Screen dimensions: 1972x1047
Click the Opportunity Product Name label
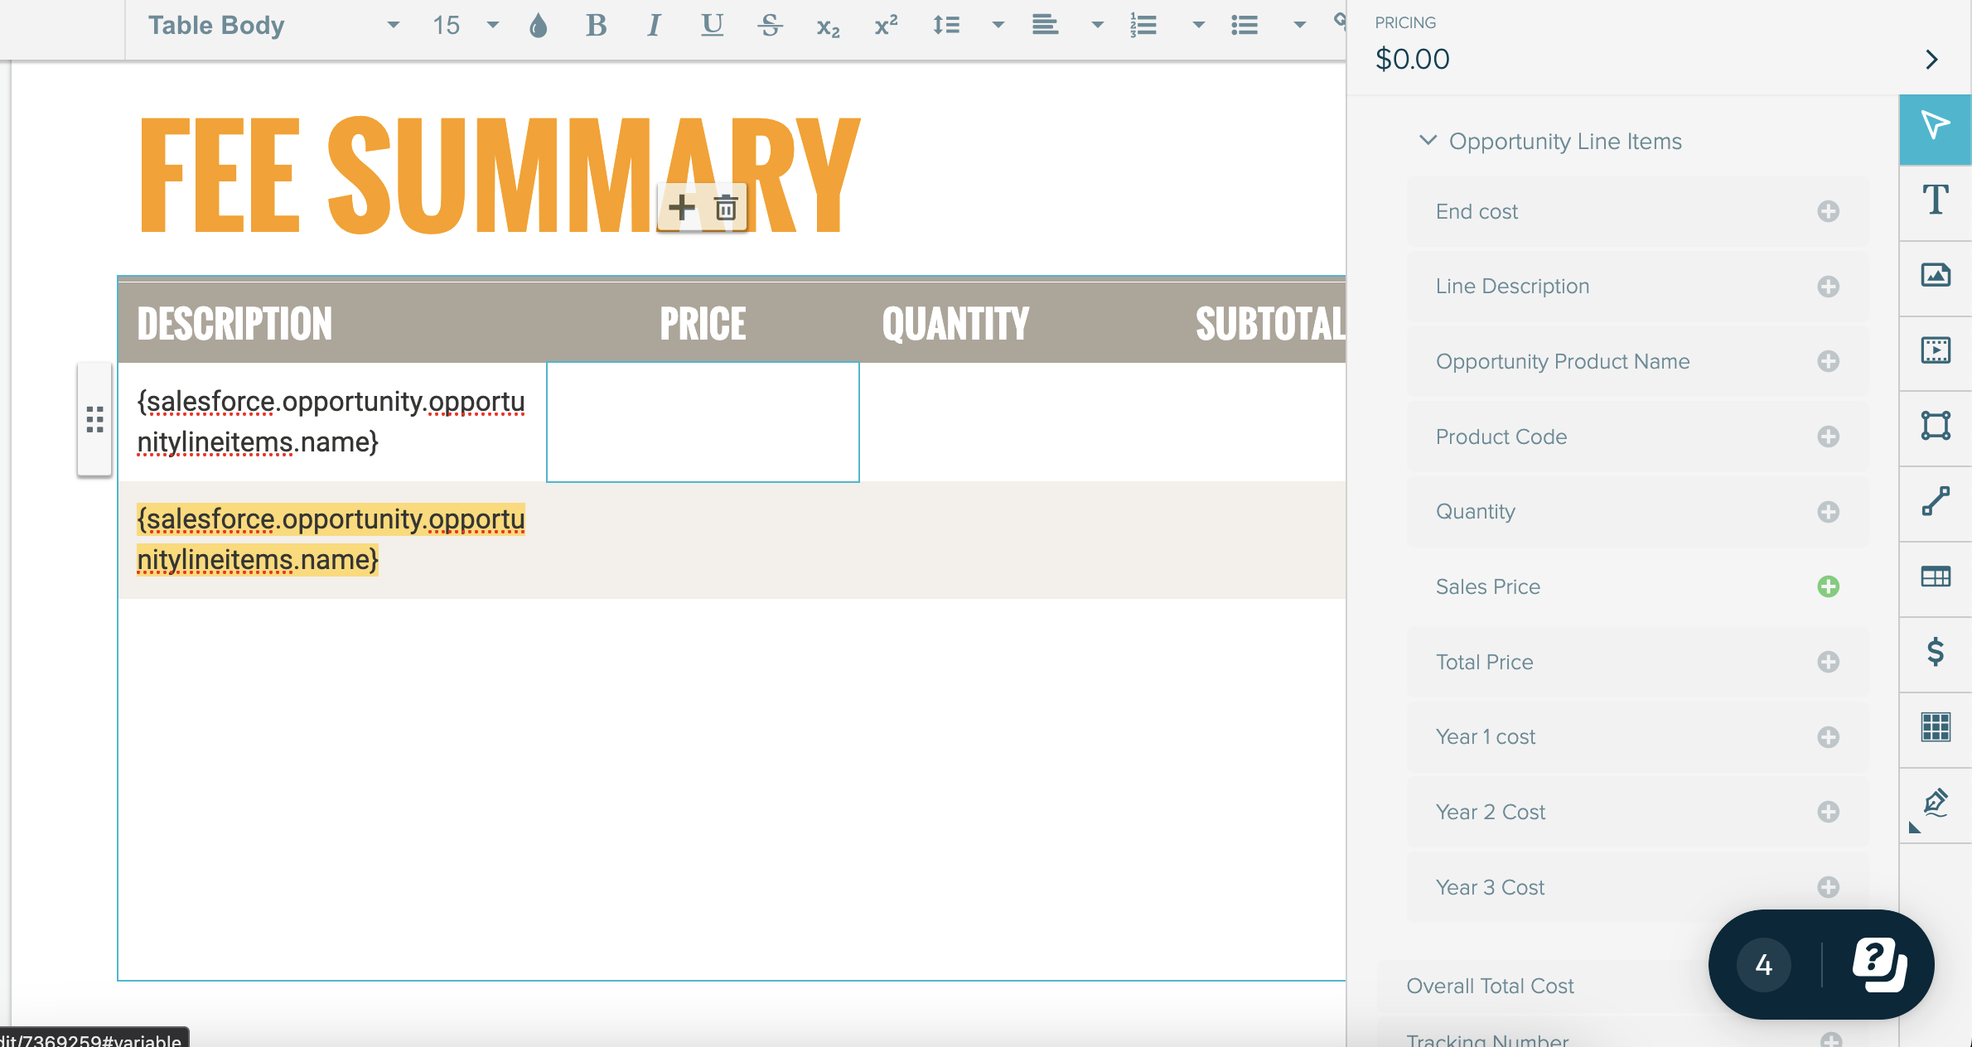click(1563, 361)
